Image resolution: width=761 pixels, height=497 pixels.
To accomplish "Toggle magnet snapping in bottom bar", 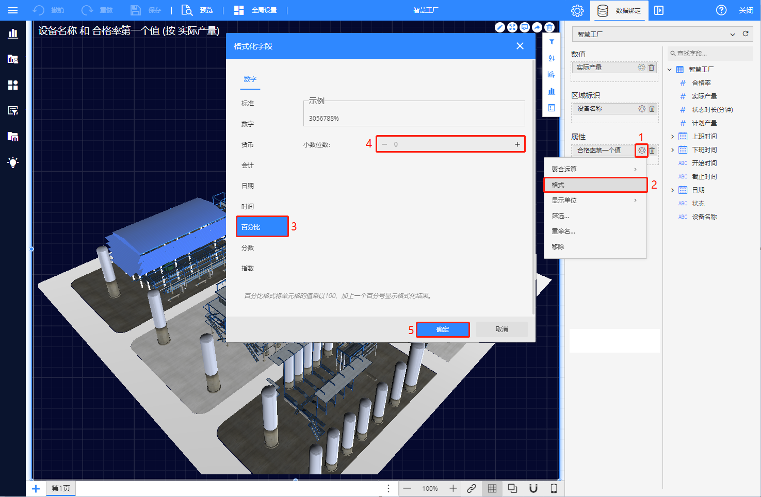I will (x=533, y=488).
